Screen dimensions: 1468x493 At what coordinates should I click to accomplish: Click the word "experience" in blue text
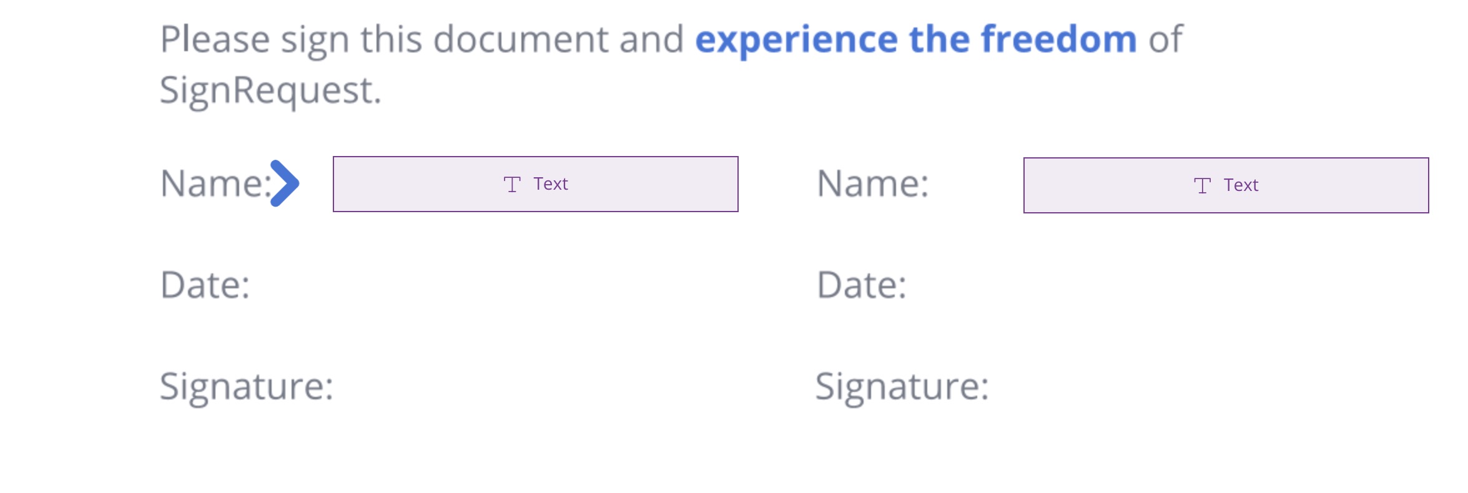tap(796, 41)
